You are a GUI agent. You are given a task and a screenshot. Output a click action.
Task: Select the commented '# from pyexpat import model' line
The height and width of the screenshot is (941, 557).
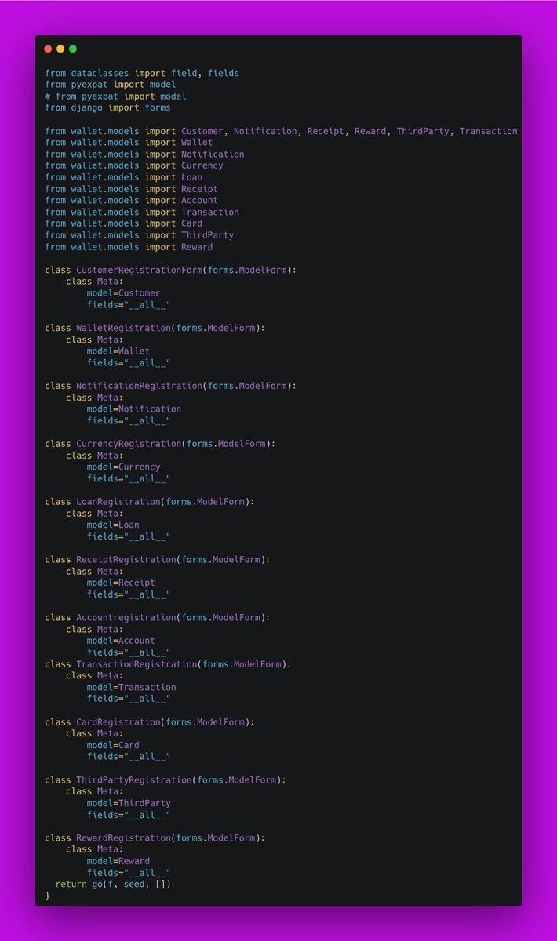click(x=115, y=96)
